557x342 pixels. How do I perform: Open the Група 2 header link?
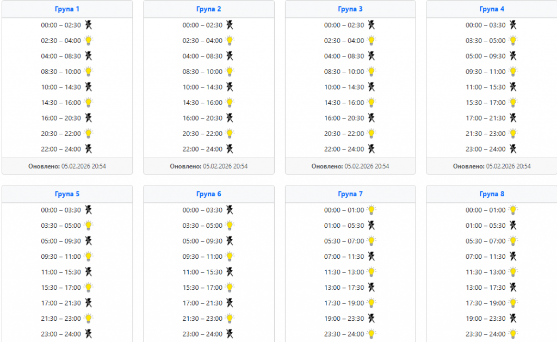(x=209, y=9)
